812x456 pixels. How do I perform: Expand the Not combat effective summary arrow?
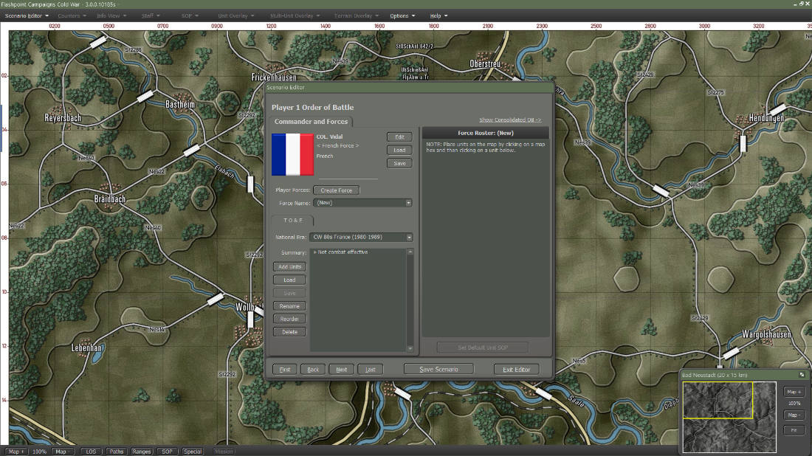coord(315,252)
